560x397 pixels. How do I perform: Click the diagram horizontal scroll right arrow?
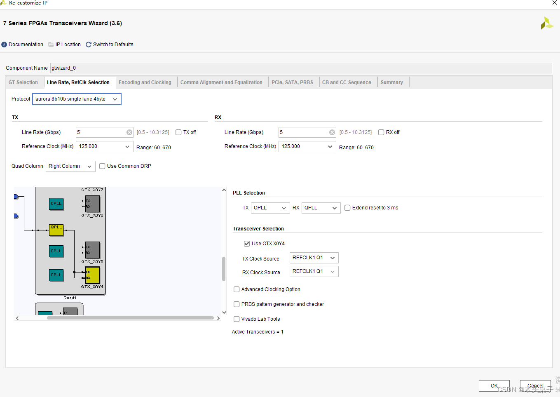218,318
